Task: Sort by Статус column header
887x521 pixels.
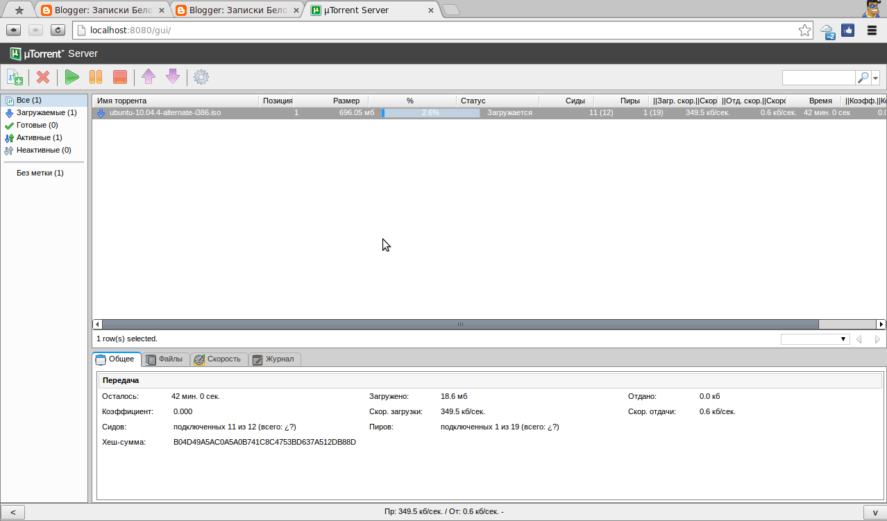Action: (498, 101)
